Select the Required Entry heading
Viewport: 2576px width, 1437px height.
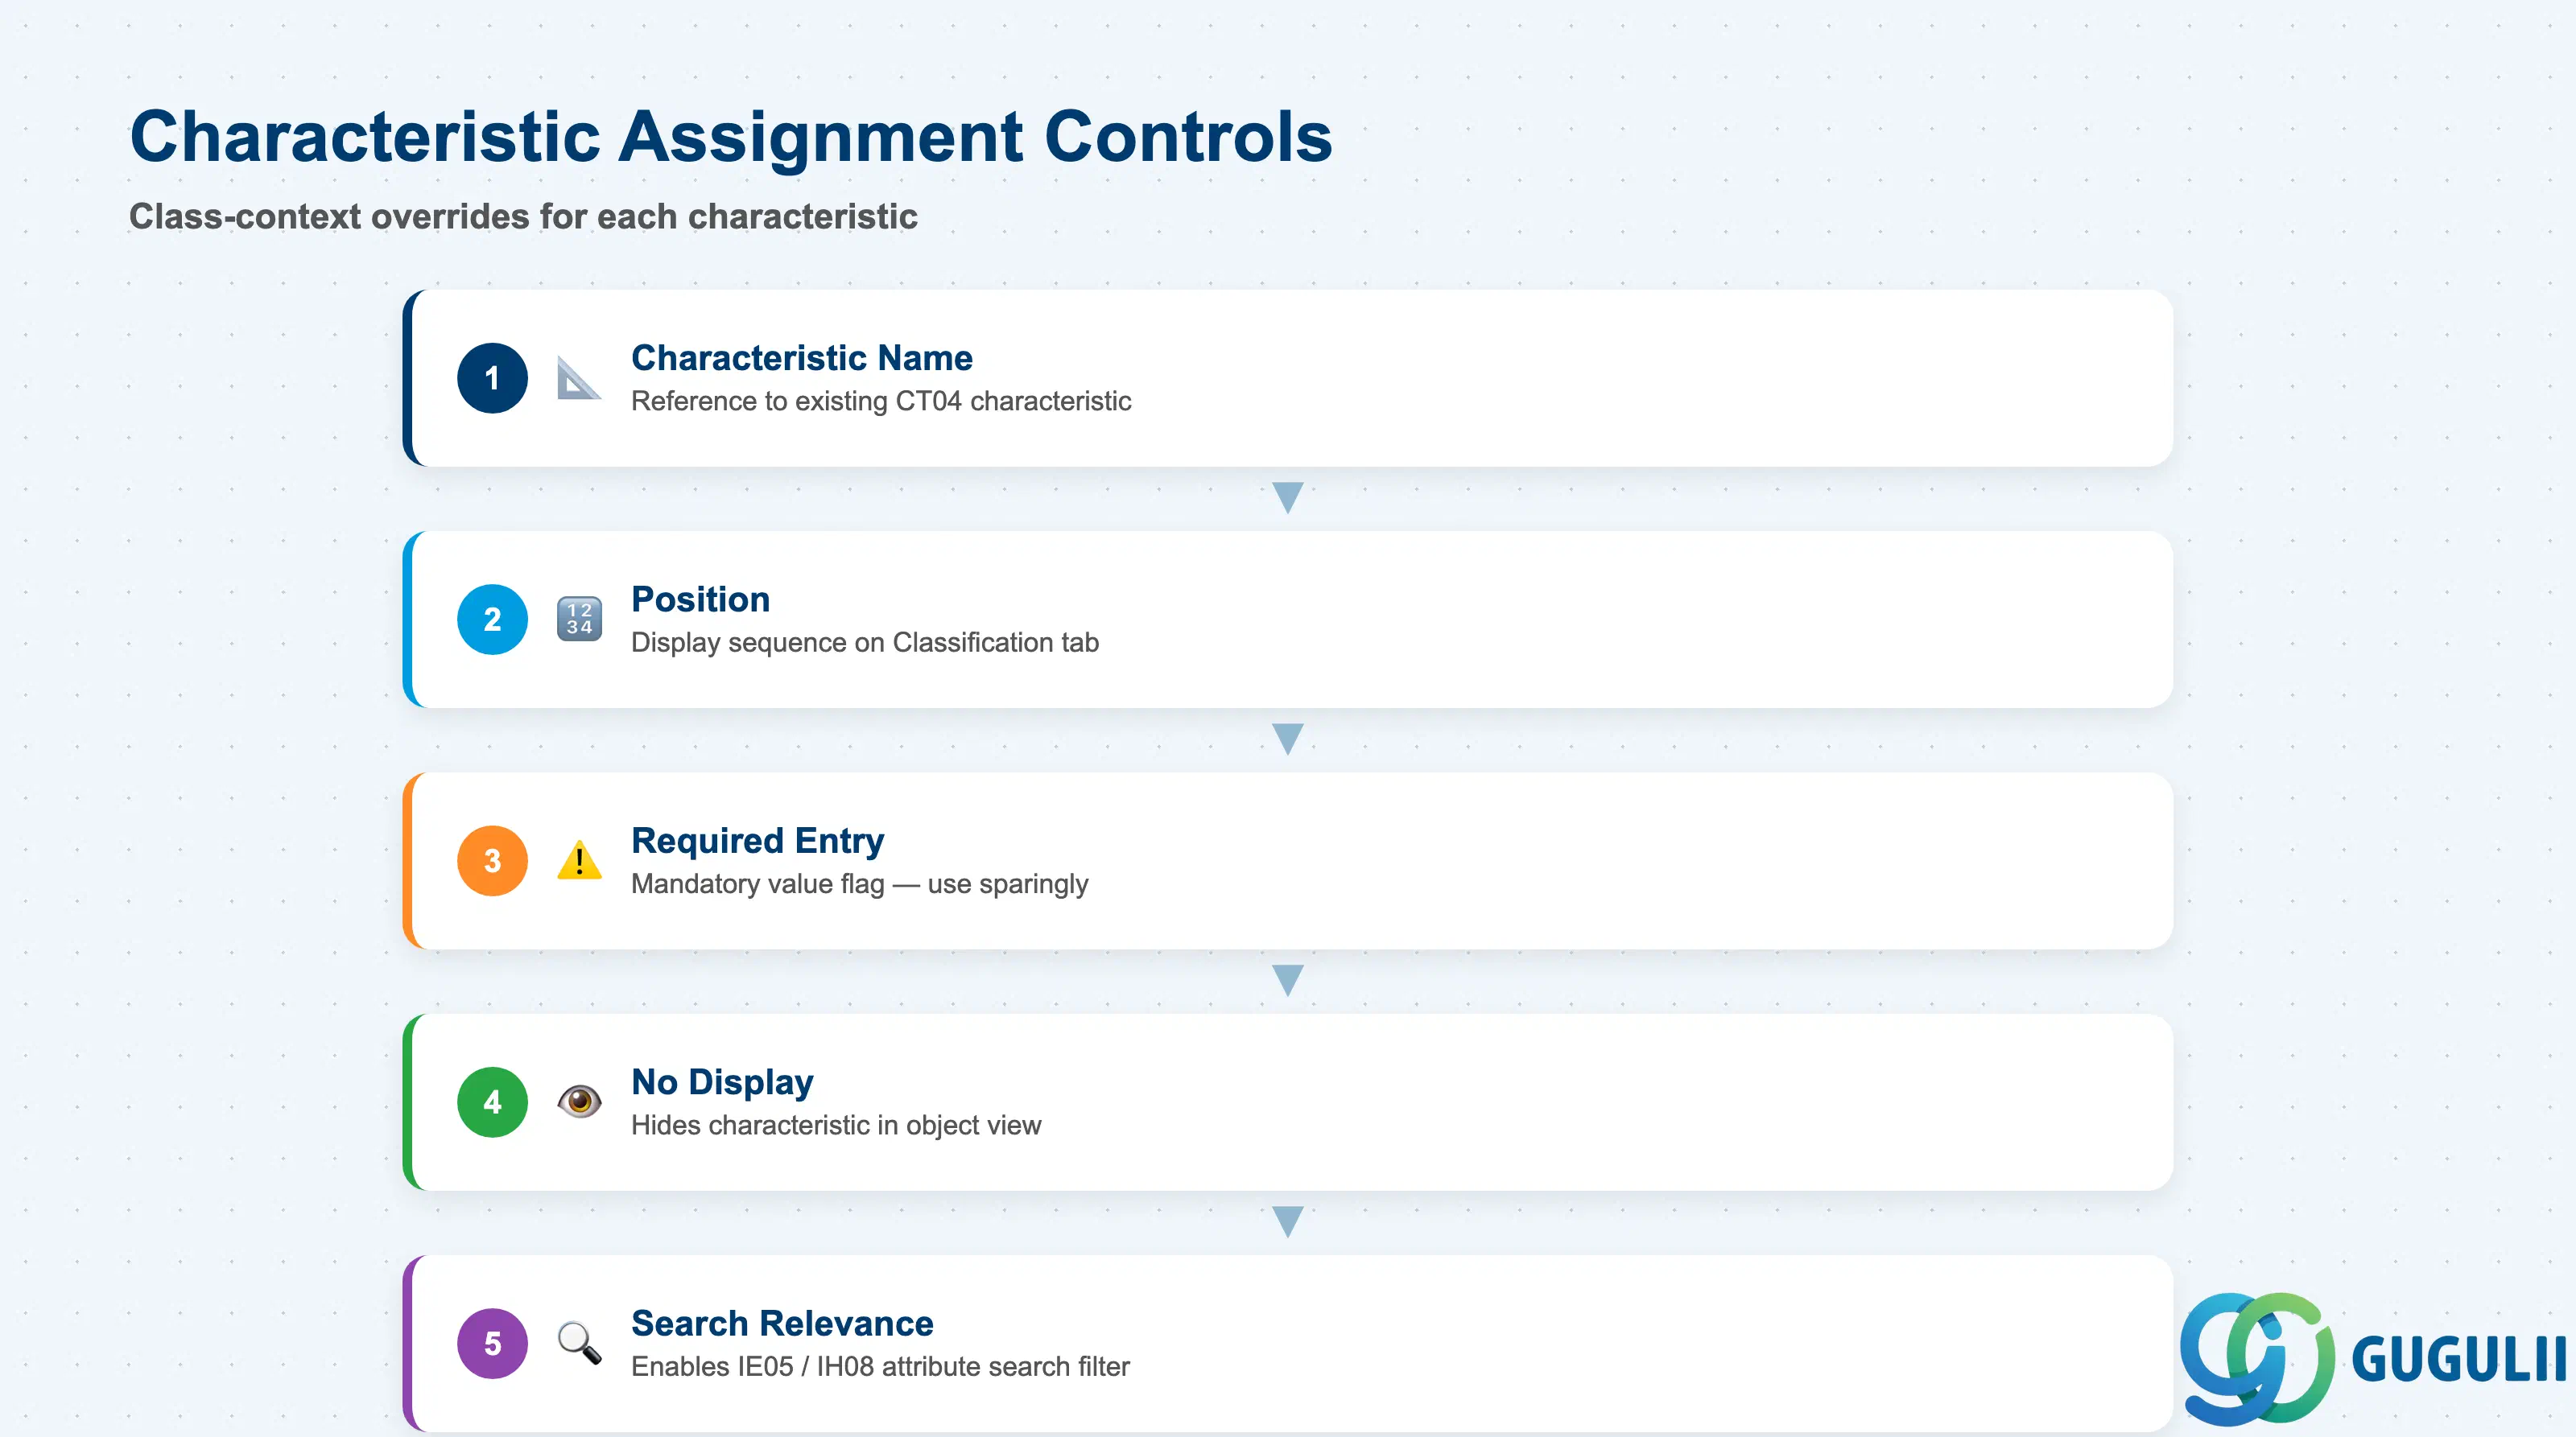[x=757, y=841]
